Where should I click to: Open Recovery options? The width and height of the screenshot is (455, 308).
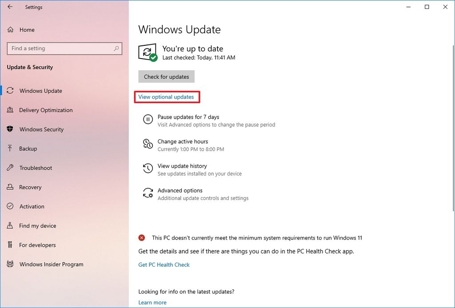click(x=31, y=187)
